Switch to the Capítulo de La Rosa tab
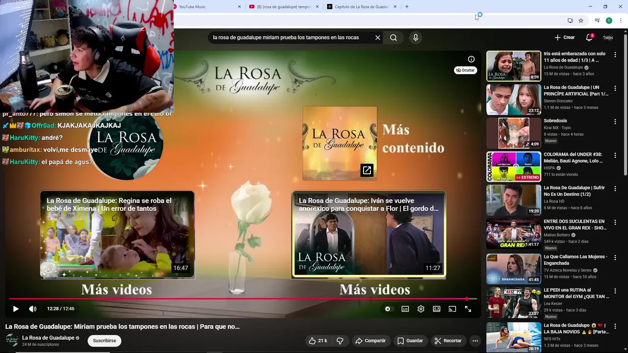The image size is (628, 353). click(x=362, y=7)
